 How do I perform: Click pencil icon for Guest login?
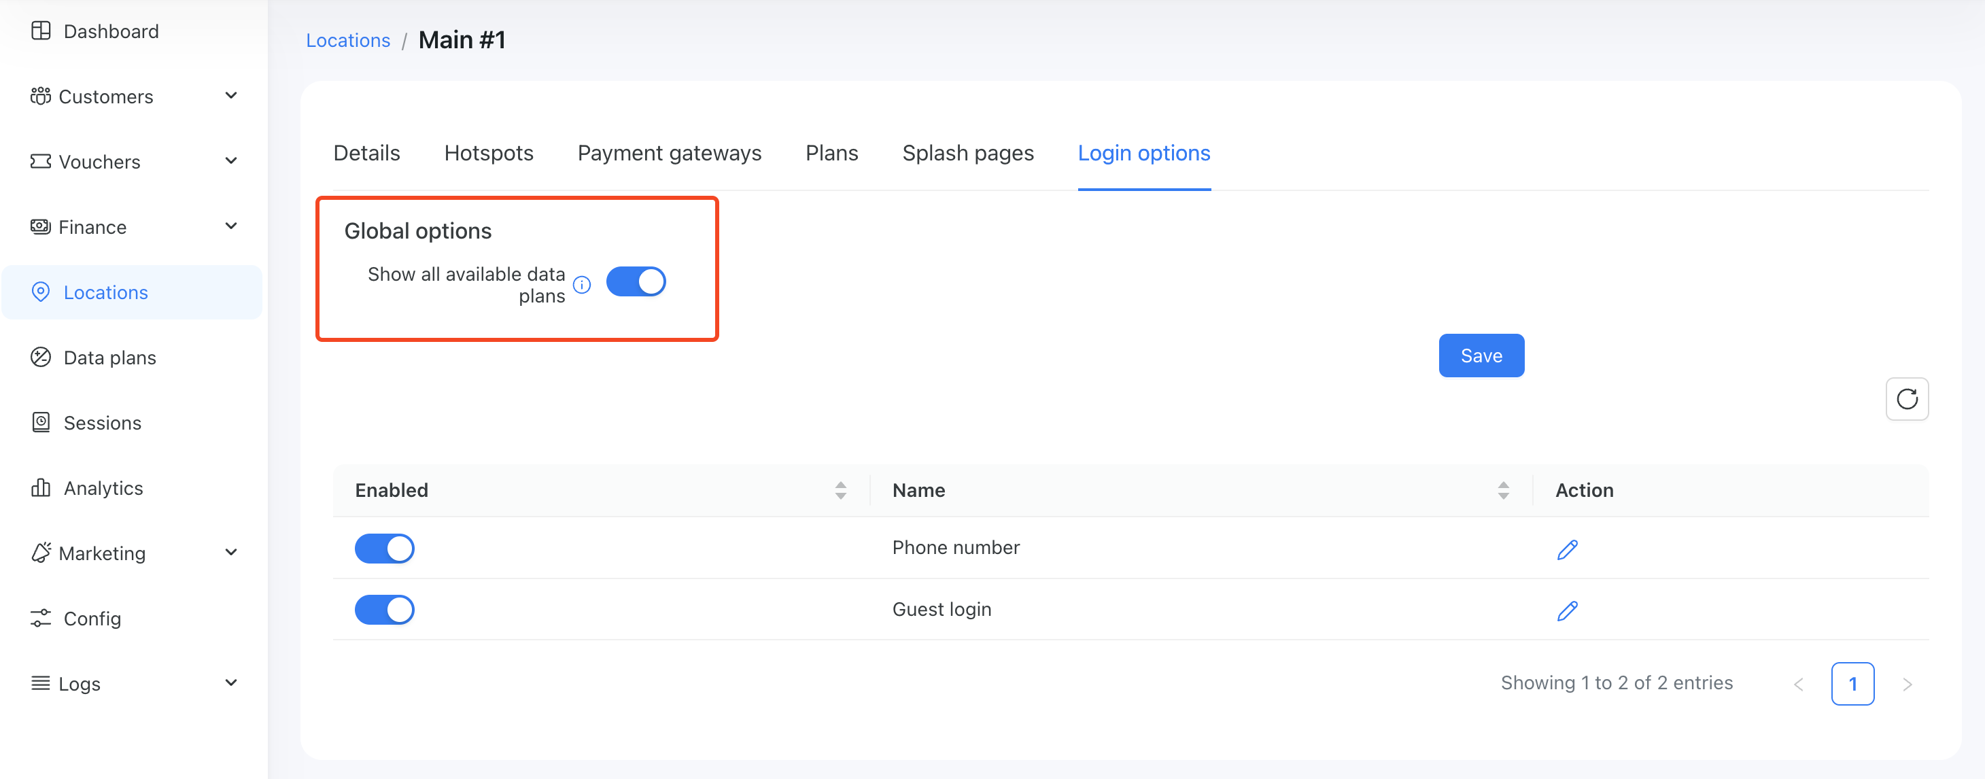tap(1566, 611)
